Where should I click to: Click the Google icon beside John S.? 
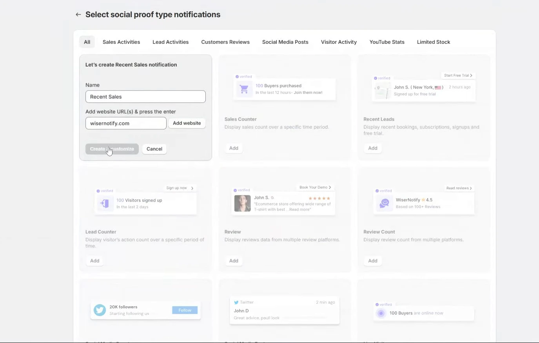pyautogui.click(x=272, y=198)
